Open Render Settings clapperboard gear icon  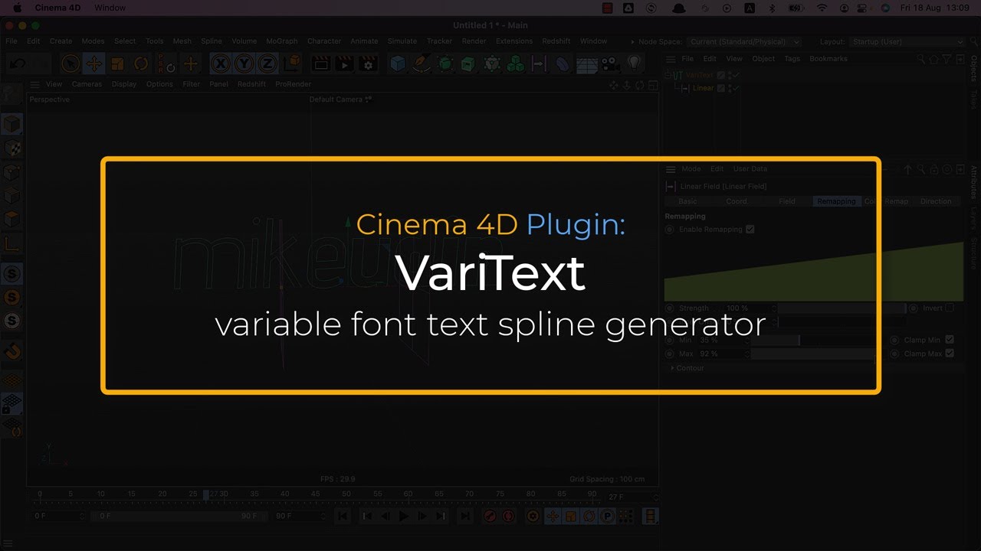coord(368,64)
